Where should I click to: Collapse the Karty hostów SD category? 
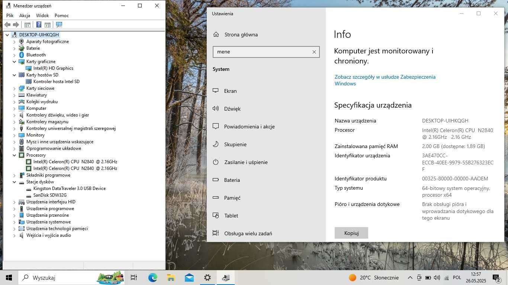click(x=15, y=75)
